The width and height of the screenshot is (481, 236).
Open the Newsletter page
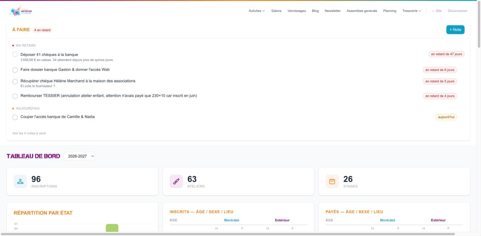[333, 11]
